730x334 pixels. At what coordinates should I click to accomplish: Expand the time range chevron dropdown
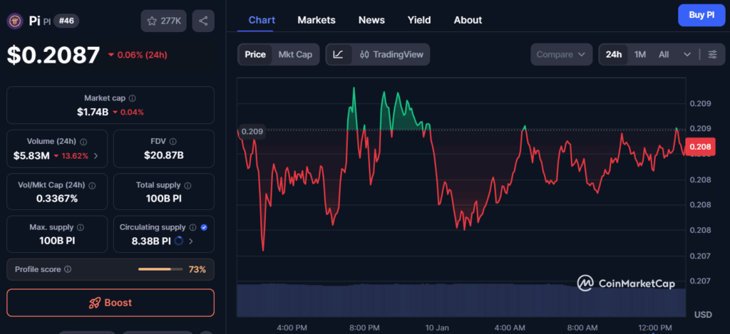[x=687, y=54]
